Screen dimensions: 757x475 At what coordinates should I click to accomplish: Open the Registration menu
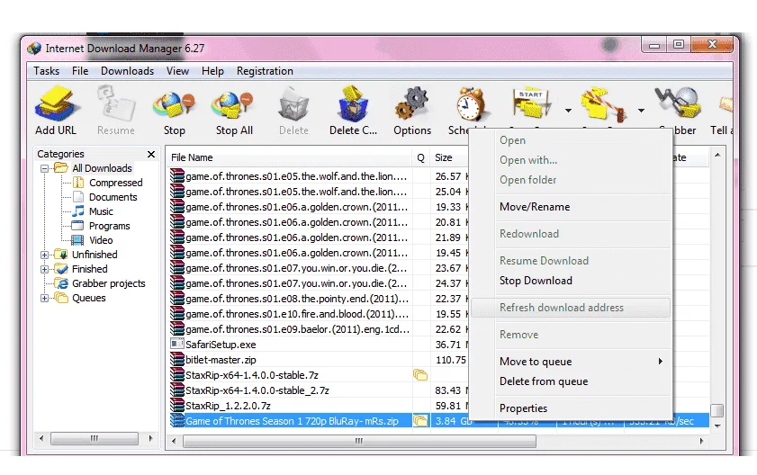[x=265, y=71]
